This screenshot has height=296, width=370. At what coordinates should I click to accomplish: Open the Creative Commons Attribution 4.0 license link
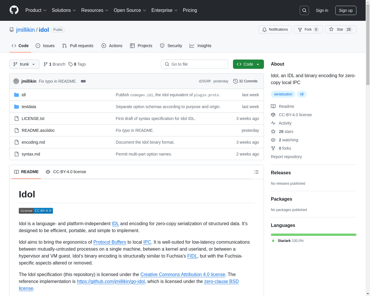tap(183, 275)
